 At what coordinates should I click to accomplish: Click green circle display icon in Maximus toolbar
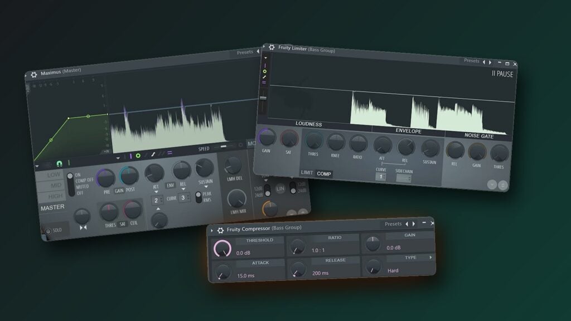point(138,156)
